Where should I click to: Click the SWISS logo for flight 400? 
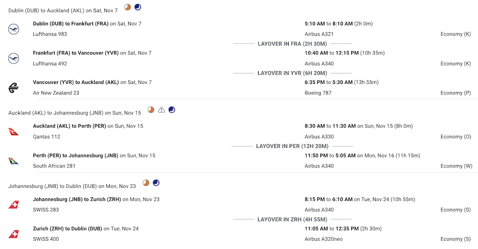(13, 234)
